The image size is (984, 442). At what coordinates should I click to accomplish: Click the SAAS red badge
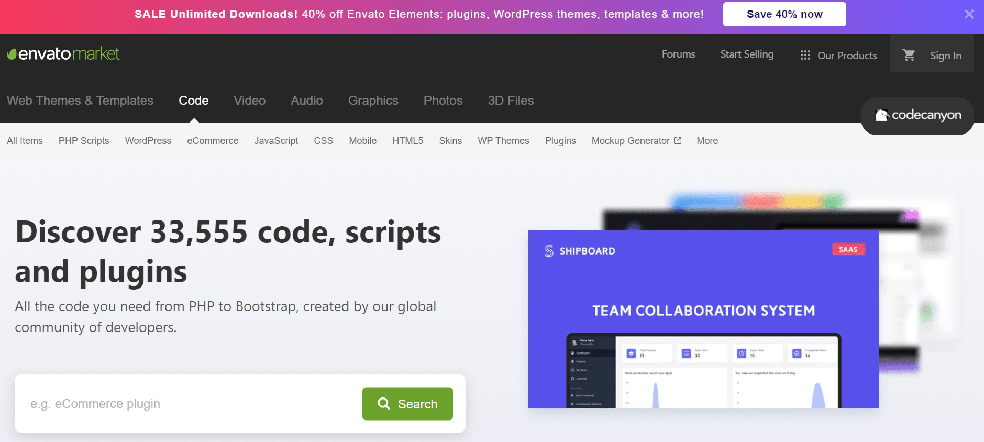coord(848,249)
